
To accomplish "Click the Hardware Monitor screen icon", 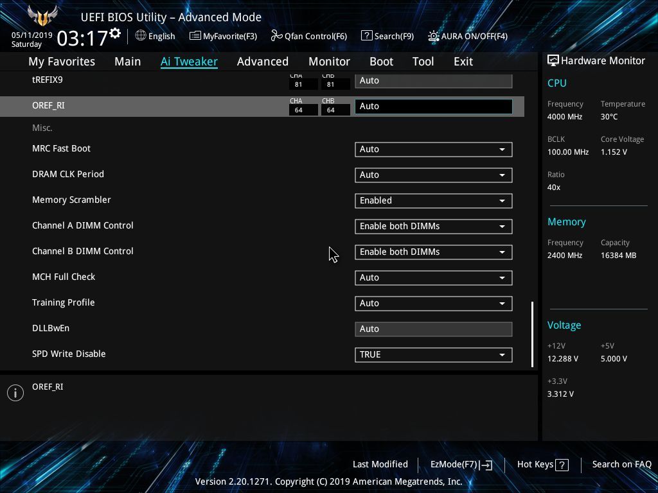I will point(553,60).
